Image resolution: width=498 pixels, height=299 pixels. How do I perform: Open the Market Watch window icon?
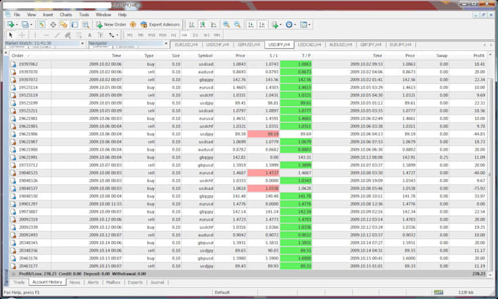click(x=42, y=24)
